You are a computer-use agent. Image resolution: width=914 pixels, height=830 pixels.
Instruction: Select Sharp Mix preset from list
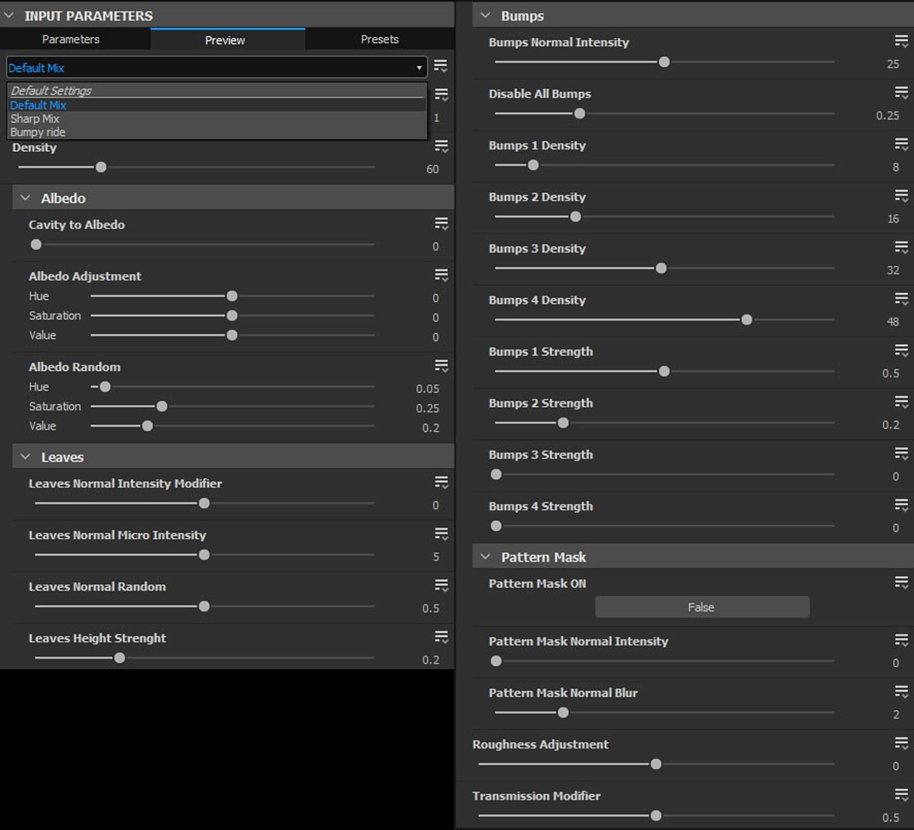[x=35, y=119]
